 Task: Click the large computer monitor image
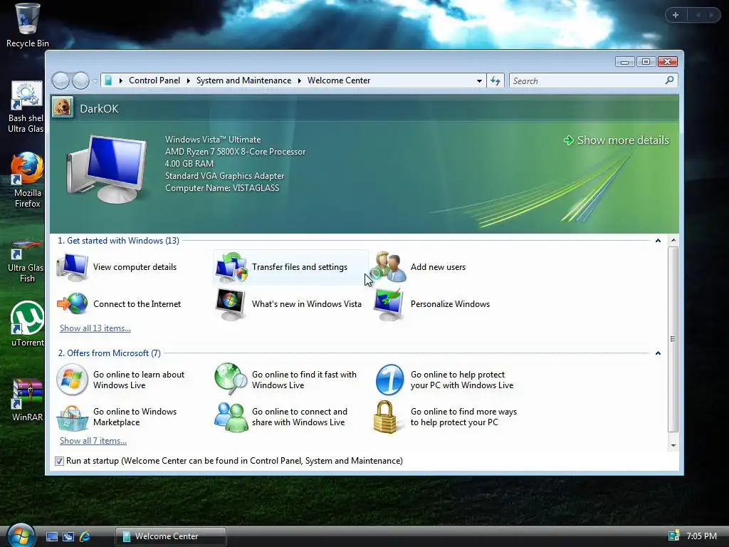point(106,169)
